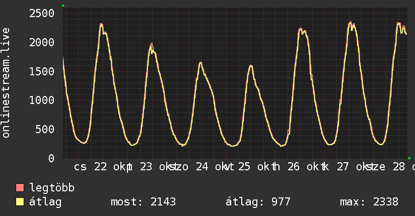The width and height of the screenshot is (415, 216).
Task: Click the green arrow atop the y-axis
Action: 63,6
